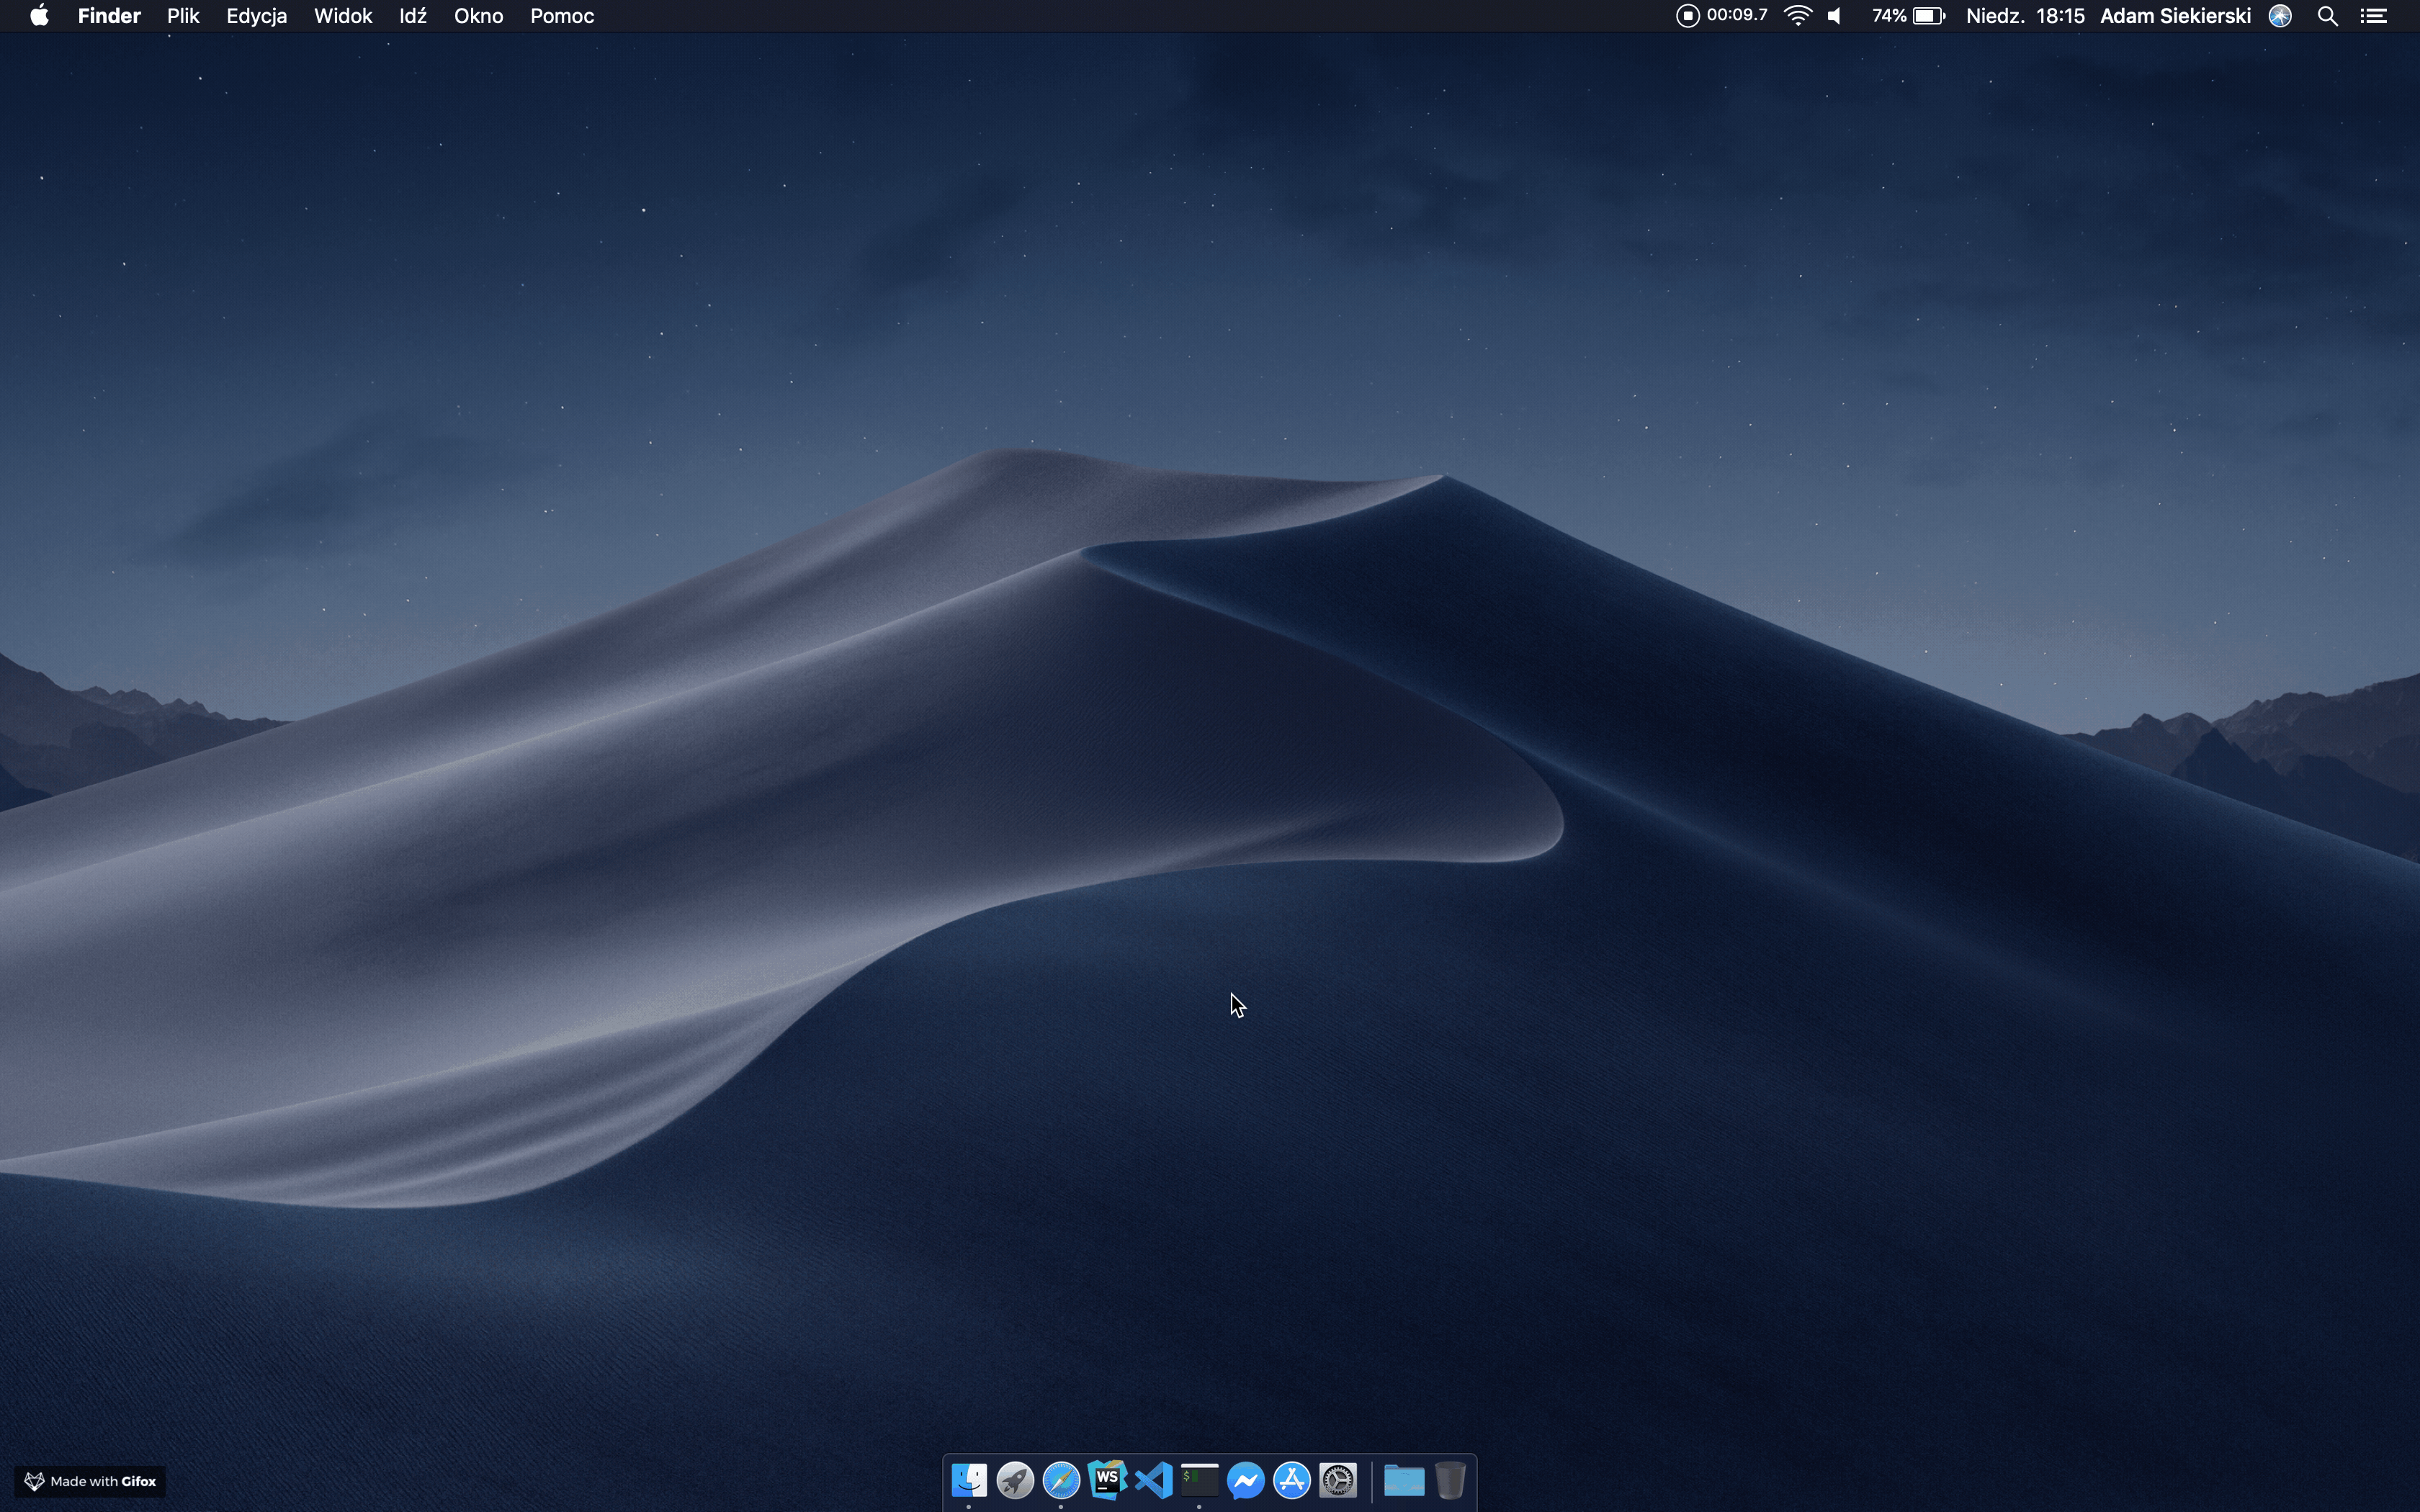Open Wi-Fi status menu
Viewport: 2420px width, 1512px height.
pos(1798,16)
